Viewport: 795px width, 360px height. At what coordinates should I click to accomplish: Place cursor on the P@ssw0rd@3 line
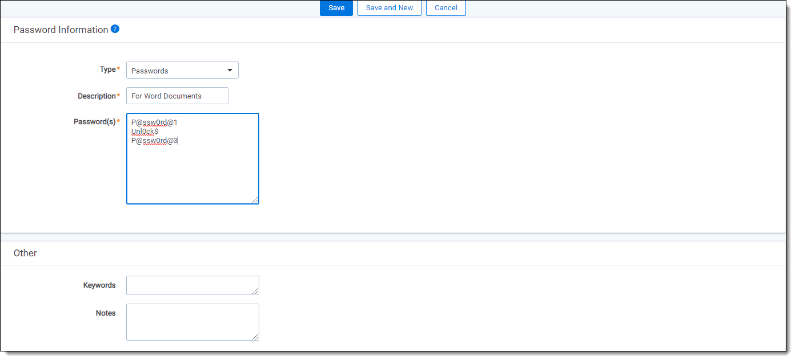(x=154, y=141)
